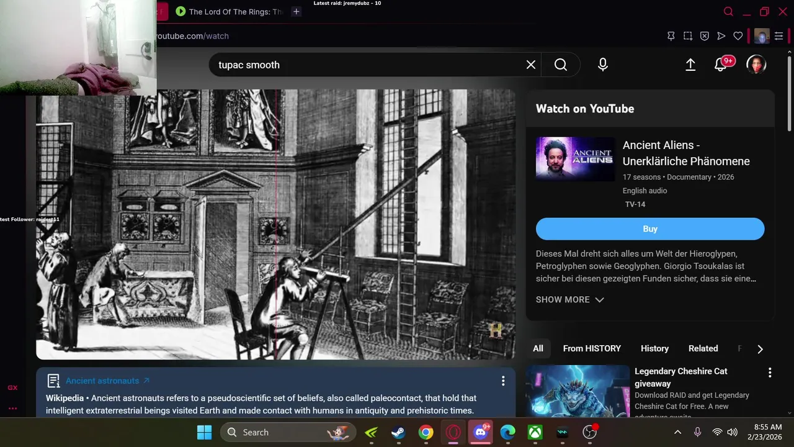Click the 'TV-14' rating label
Image resolution: width=794 pixels, height=447 pixels.
[635, 204]
